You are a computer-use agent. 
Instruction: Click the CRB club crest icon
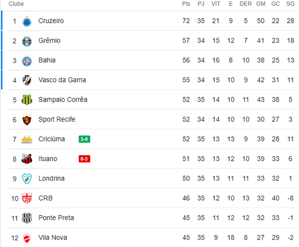click(27, 199)
